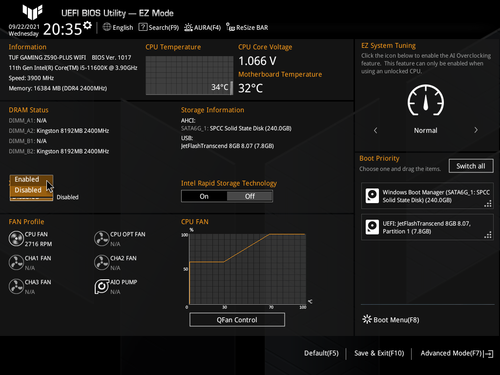Click the CHA1 FAN icon
This screenshot has width=500, height=375.
tap(16, 263)
